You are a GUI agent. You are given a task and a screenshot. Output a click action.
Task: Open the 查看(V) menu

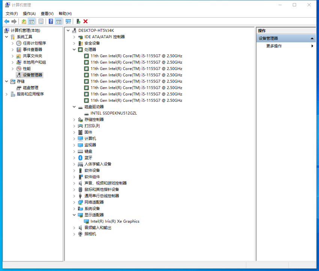(x=47, y=13)
